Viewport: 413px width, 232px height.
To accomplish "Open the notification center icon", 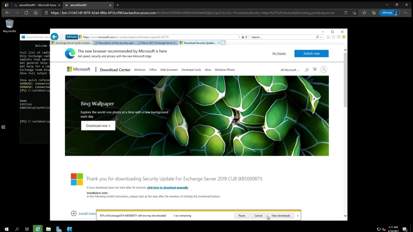I will pos(405,229).
